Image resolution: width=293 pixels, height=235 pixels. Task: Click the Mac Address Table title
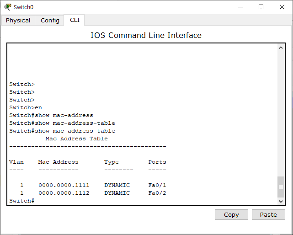pyautogui.click(x=76, y=139)
